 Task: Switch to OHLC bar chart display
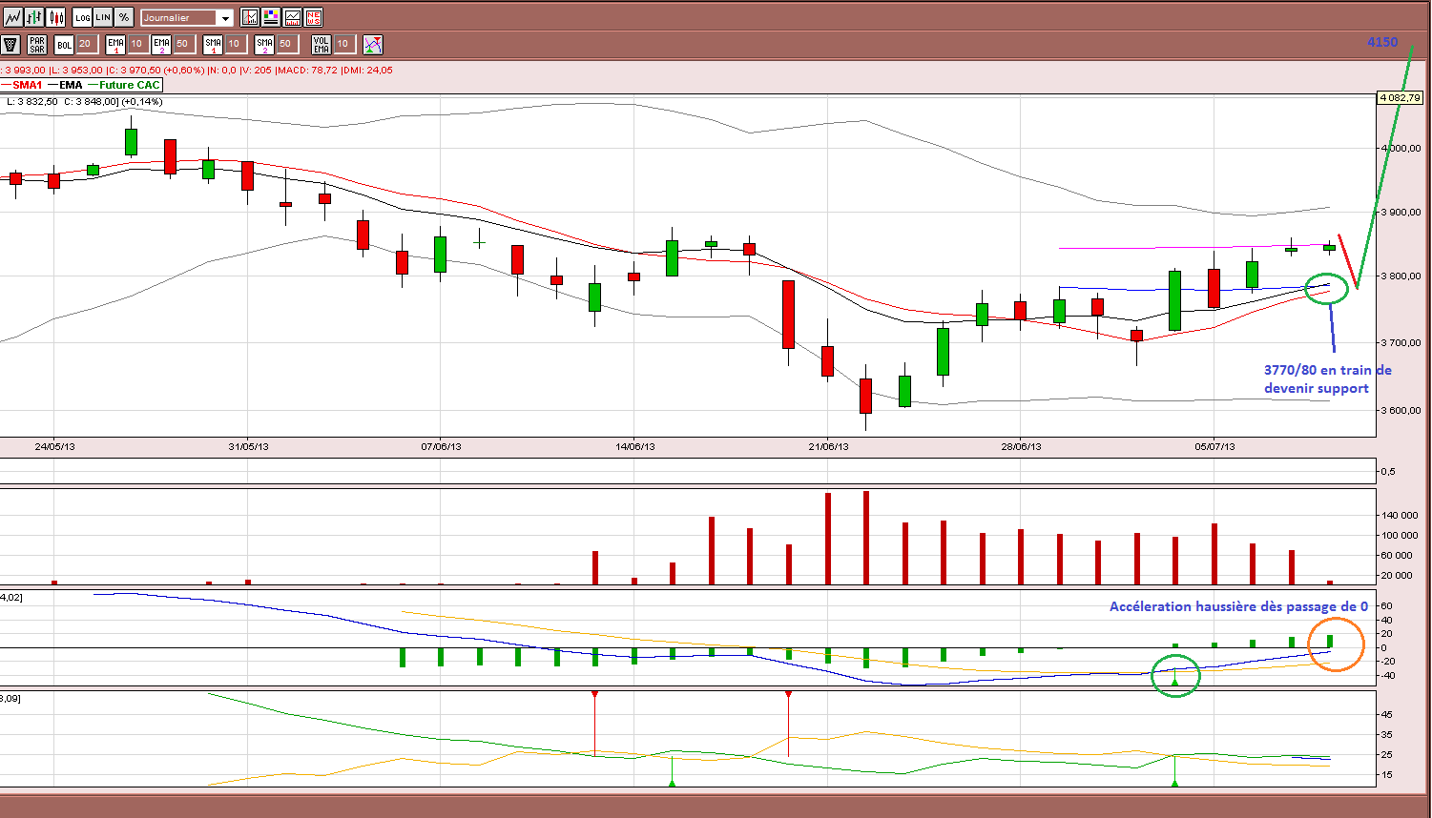pyautogui.click(x=34, y=17)
